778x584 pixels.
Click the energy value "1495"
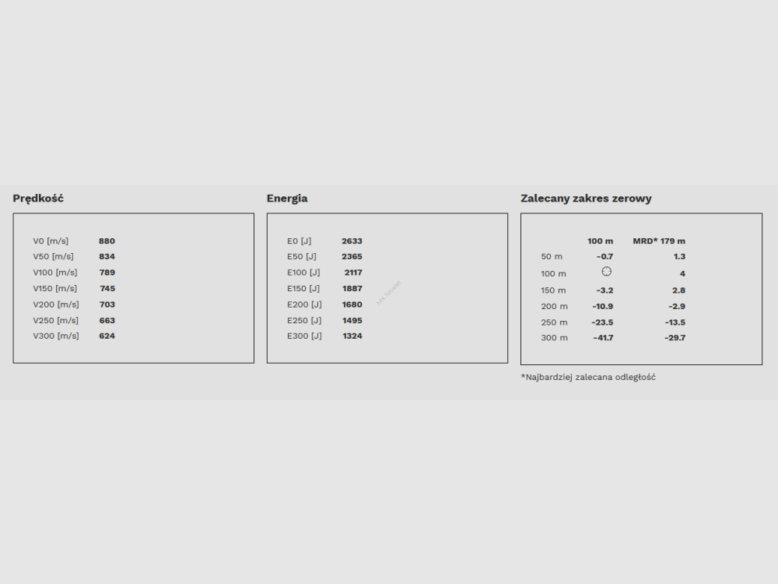(352, 321)
